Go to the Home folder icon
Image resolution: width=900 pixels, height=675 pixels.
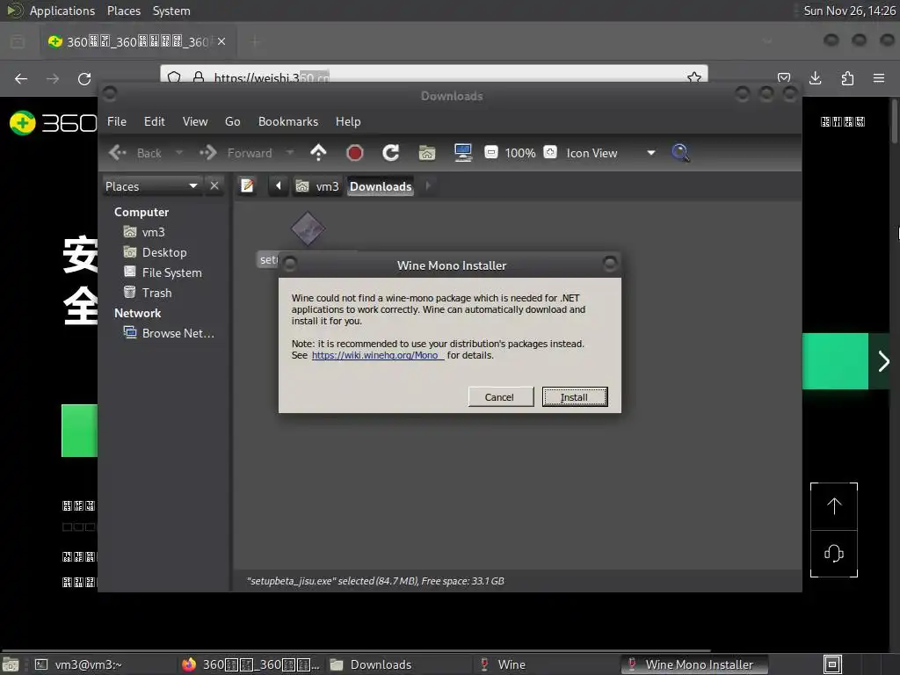tap(427, 153)
